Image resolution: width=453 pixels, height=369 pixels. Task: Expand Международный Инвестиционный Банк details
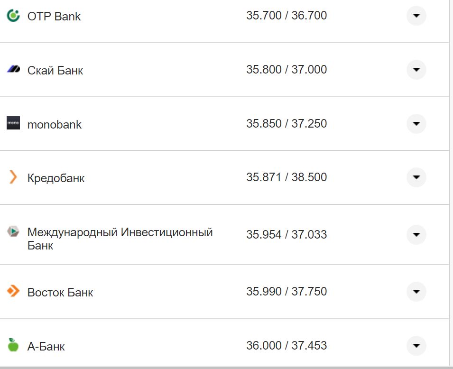point(416,235)
